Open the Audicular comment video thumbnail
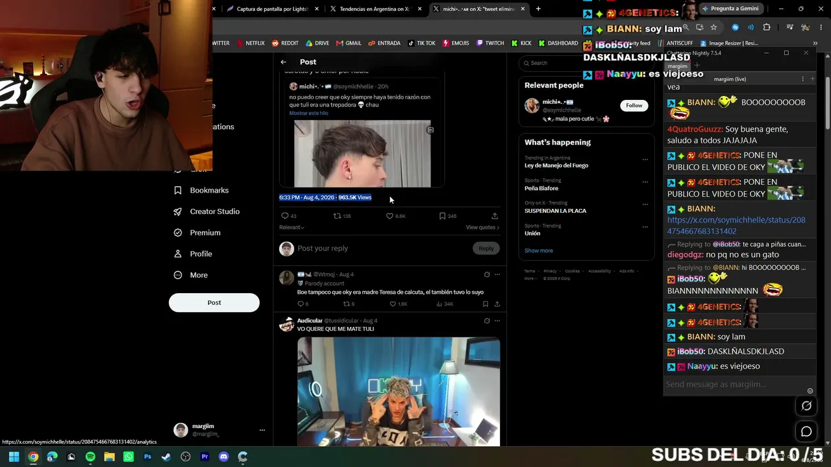This screenshot has width=831, height=467. (x=399, y=392)
